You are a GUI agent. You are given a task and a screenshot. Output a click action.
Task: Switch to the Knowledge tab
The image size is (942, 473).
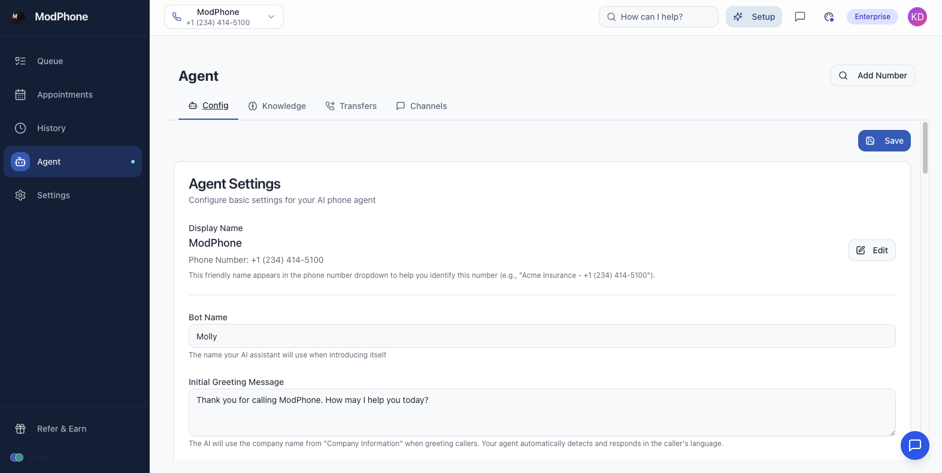coord(277,106)
